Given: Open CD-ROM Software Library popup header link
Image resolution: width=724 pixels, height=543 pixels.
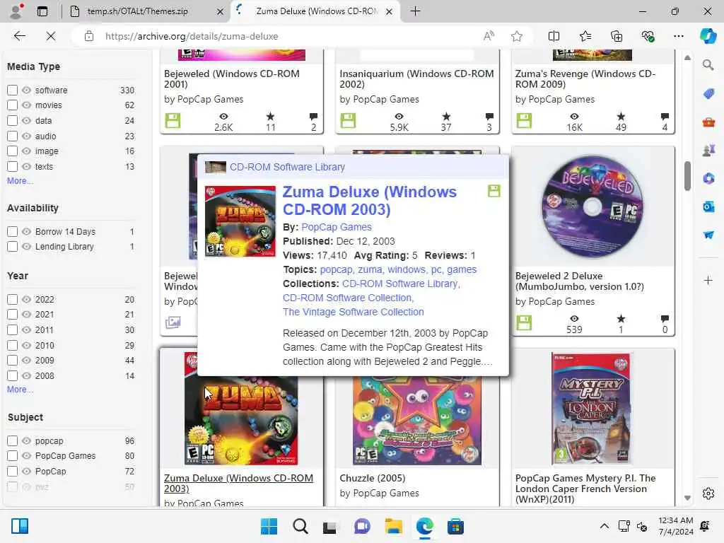Looking at the screenshot, I should tap(287, 167).
